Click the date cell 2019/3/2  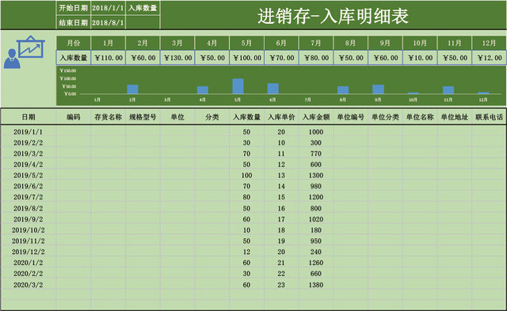(29, 154)
